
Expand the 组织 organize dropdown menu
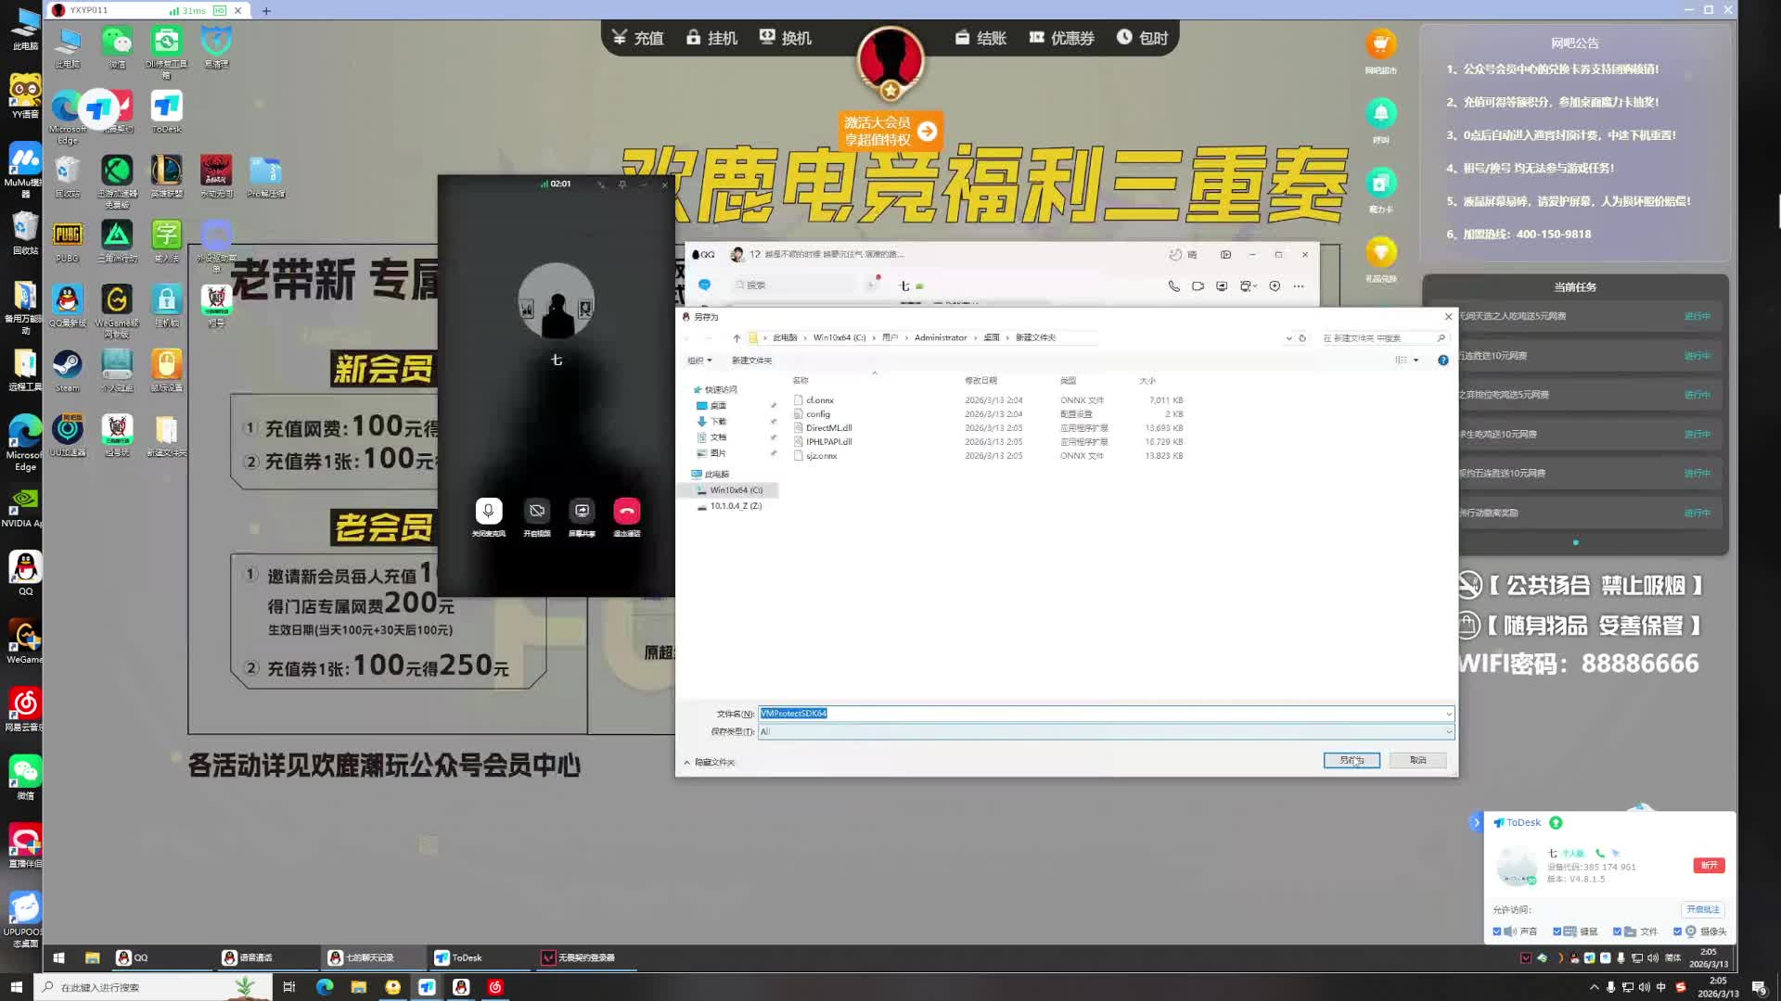[699, 361]
